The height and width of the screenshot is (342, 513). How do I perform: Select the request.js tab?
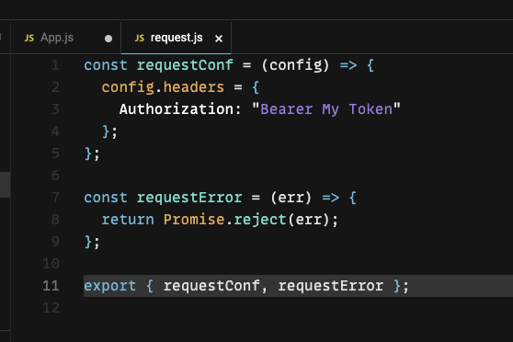(177, 38)
